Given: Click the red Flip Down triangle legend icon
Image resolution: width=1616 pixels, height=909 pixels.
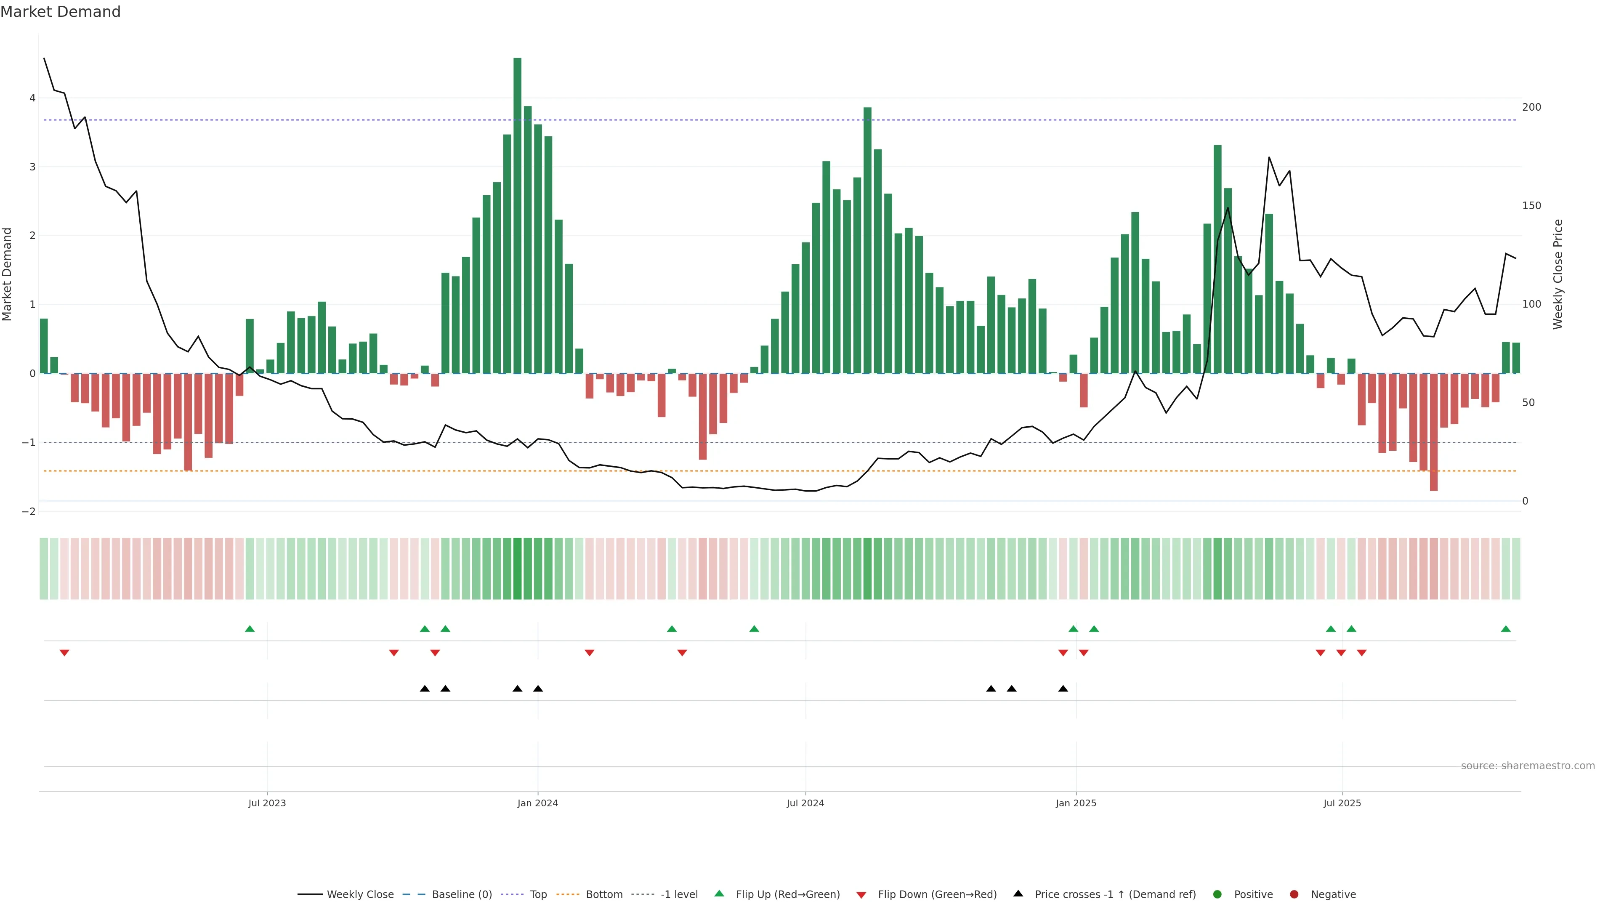Looking at the screenshot, I should 861,895.
